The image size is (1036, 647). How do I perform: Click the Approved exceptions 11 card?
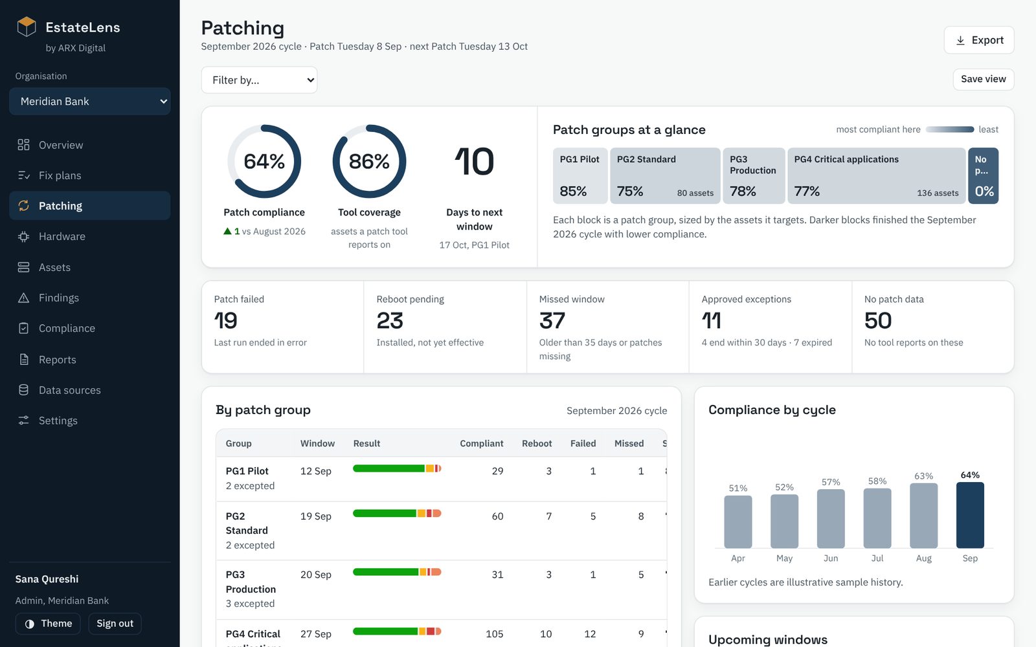point(771,327)
